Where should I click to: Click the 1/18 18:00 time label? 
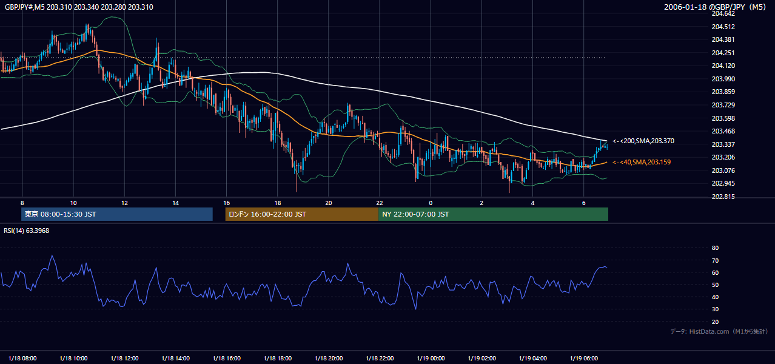click(x=277, y=358)
